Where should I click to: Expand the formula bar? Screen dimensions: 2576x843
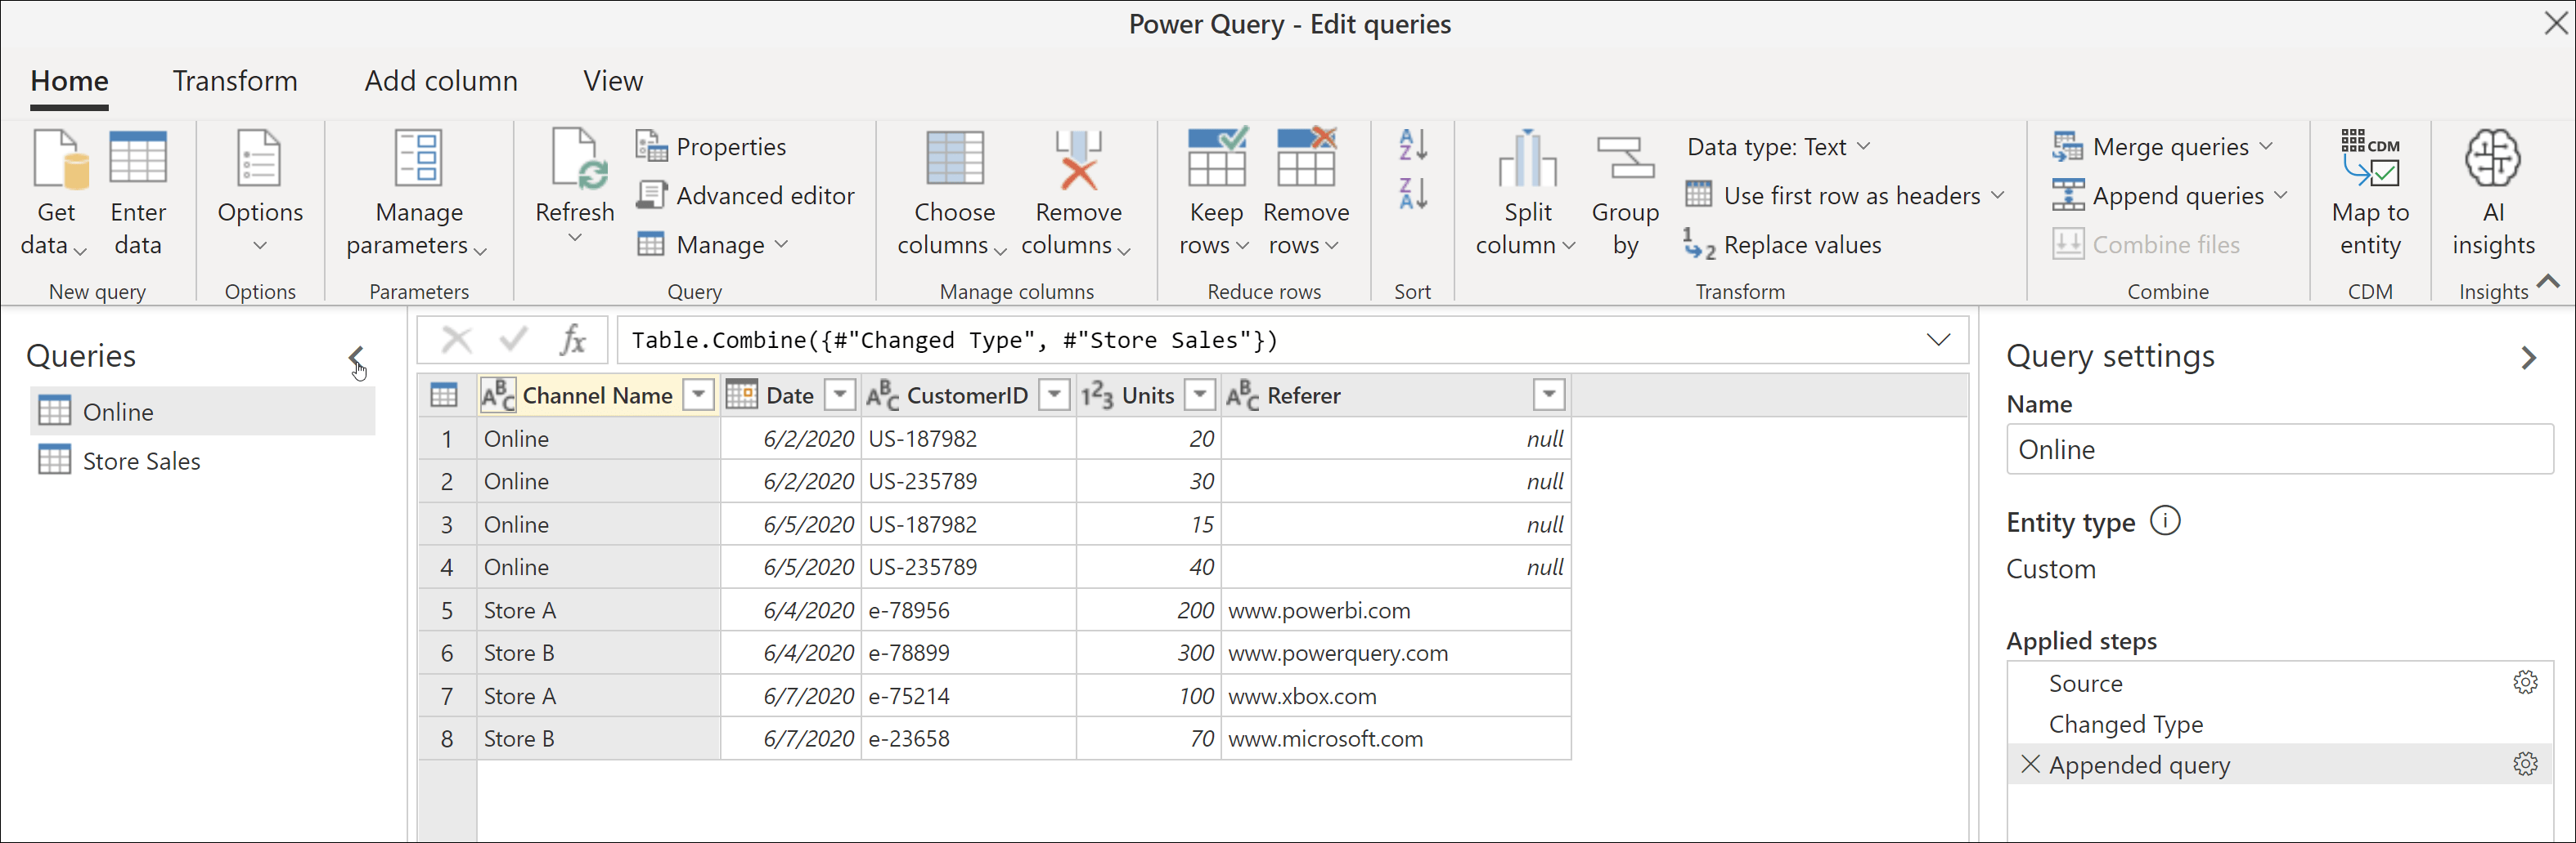pyautogui.click(x=1938, y=340)
